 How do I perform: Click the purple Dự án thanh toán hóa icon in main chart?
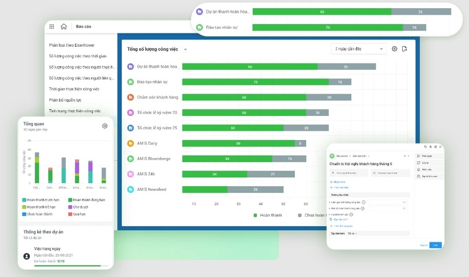[130, 66]
